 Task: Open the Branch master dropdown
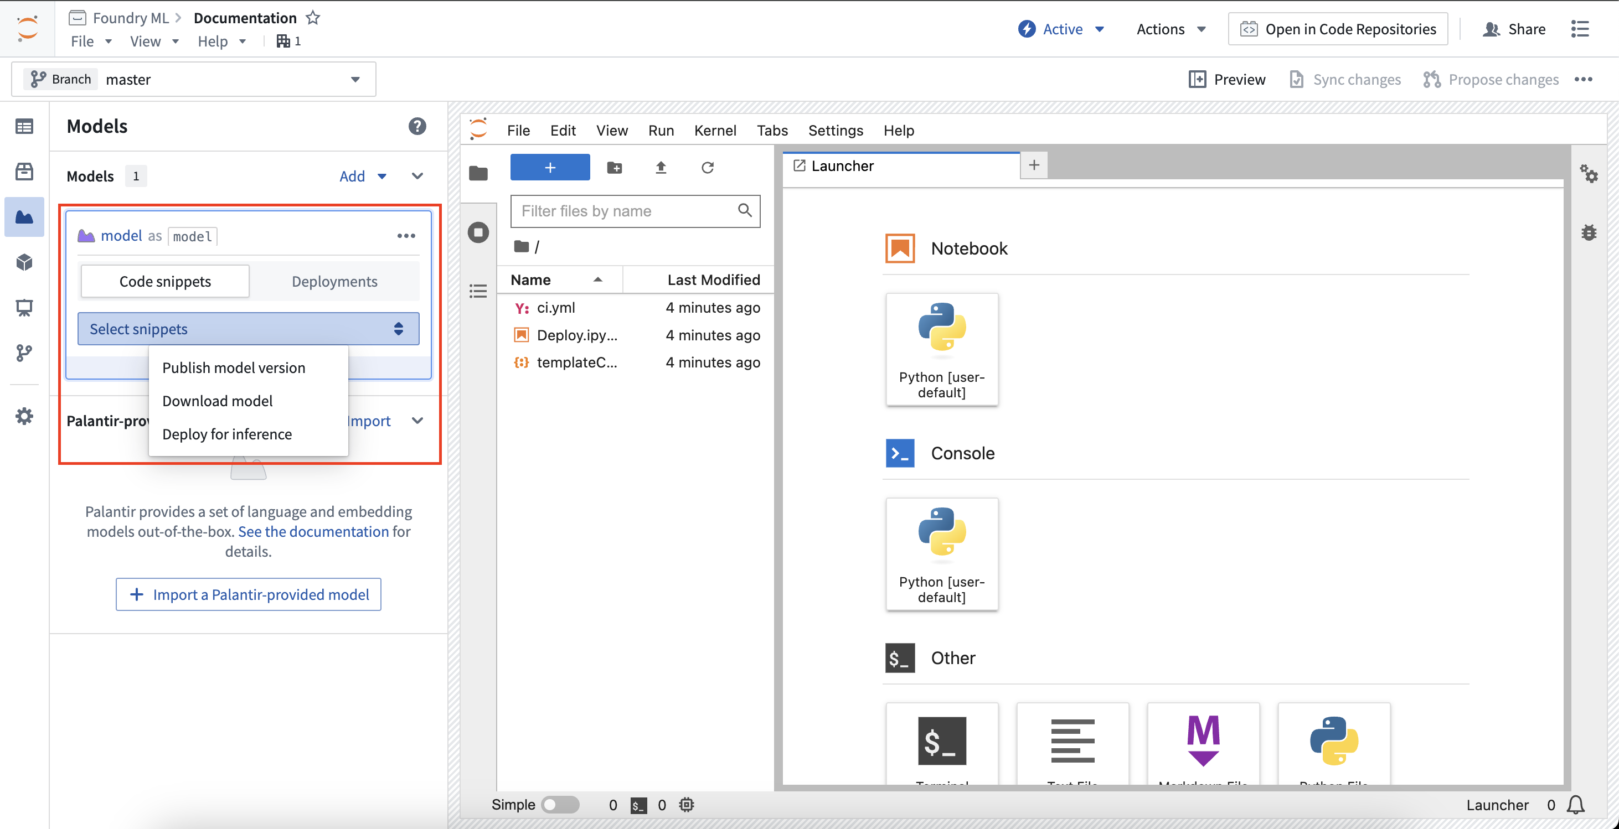194,79
